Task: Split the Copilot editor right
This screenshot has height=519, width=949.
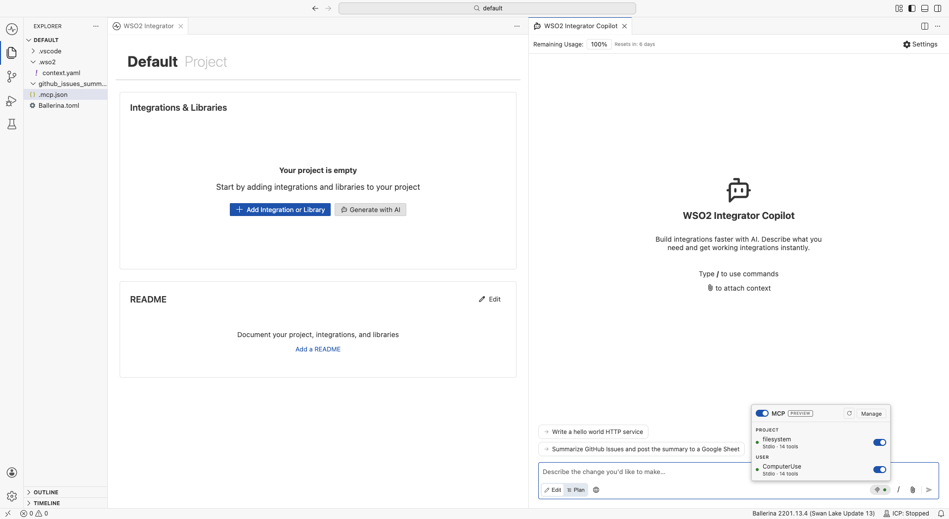Action: tap(925, 26)
